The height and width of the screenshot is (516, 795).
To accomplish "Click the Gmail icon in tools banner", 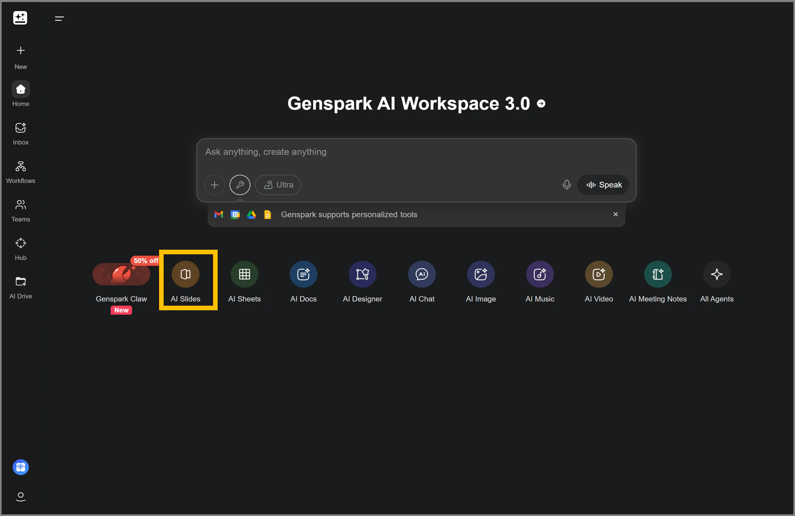I will [219, 214].
